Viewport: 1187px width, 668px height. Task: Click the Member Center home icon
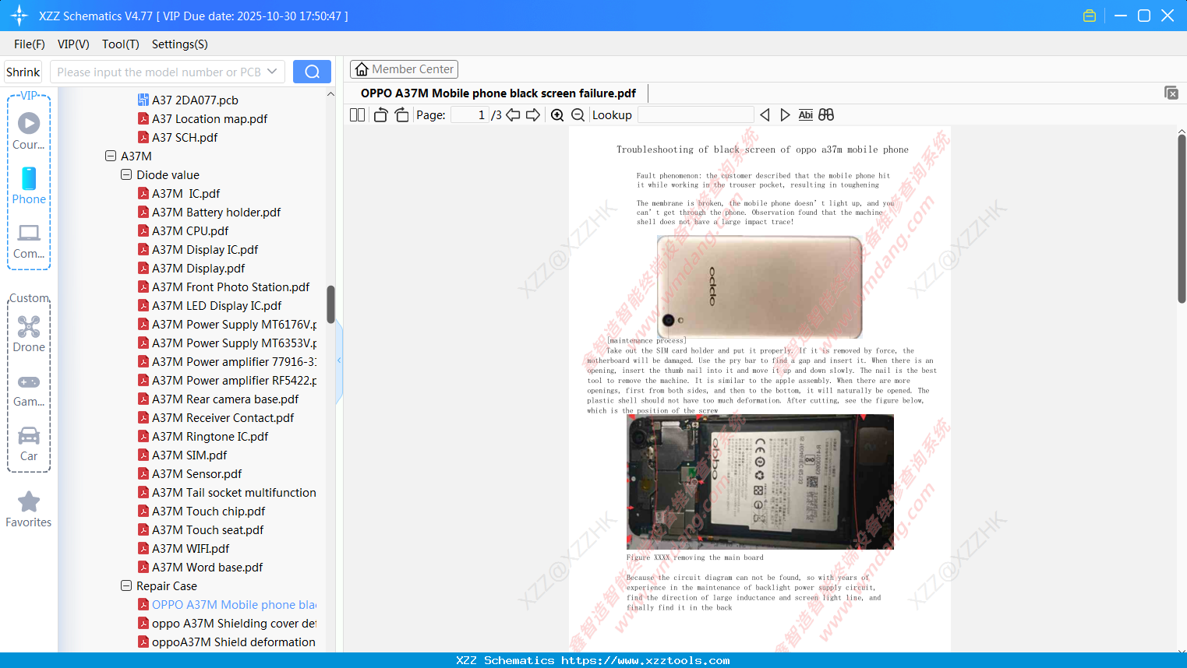click(362, 69)
